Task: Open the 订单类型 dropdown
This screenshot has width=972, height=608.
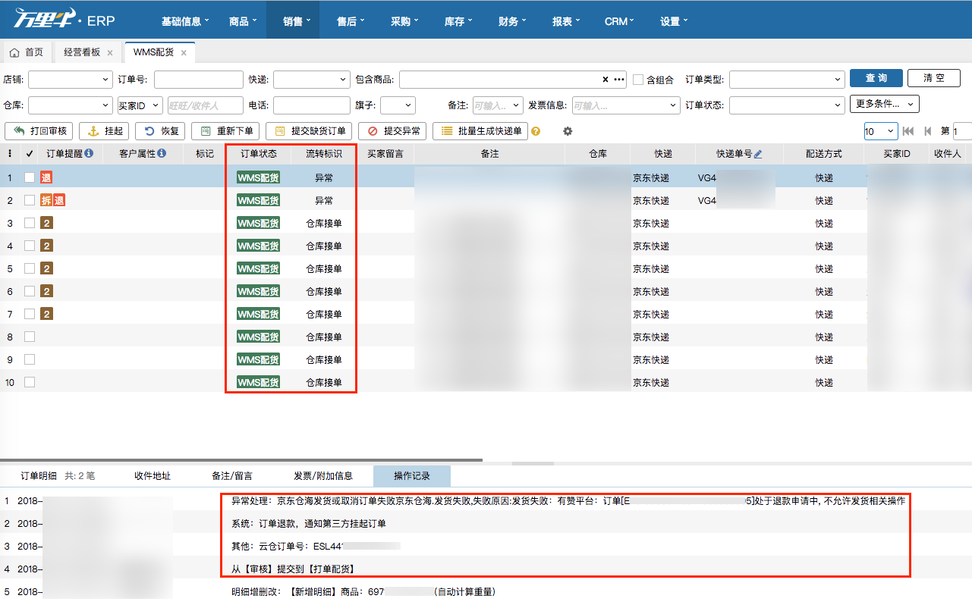Action: click(787, 80)
